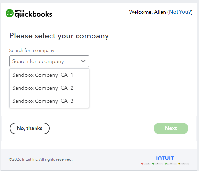Focus the "Search for a company" input field
The height and width of the screenshot is (171, 199).
tap(44, 61)
